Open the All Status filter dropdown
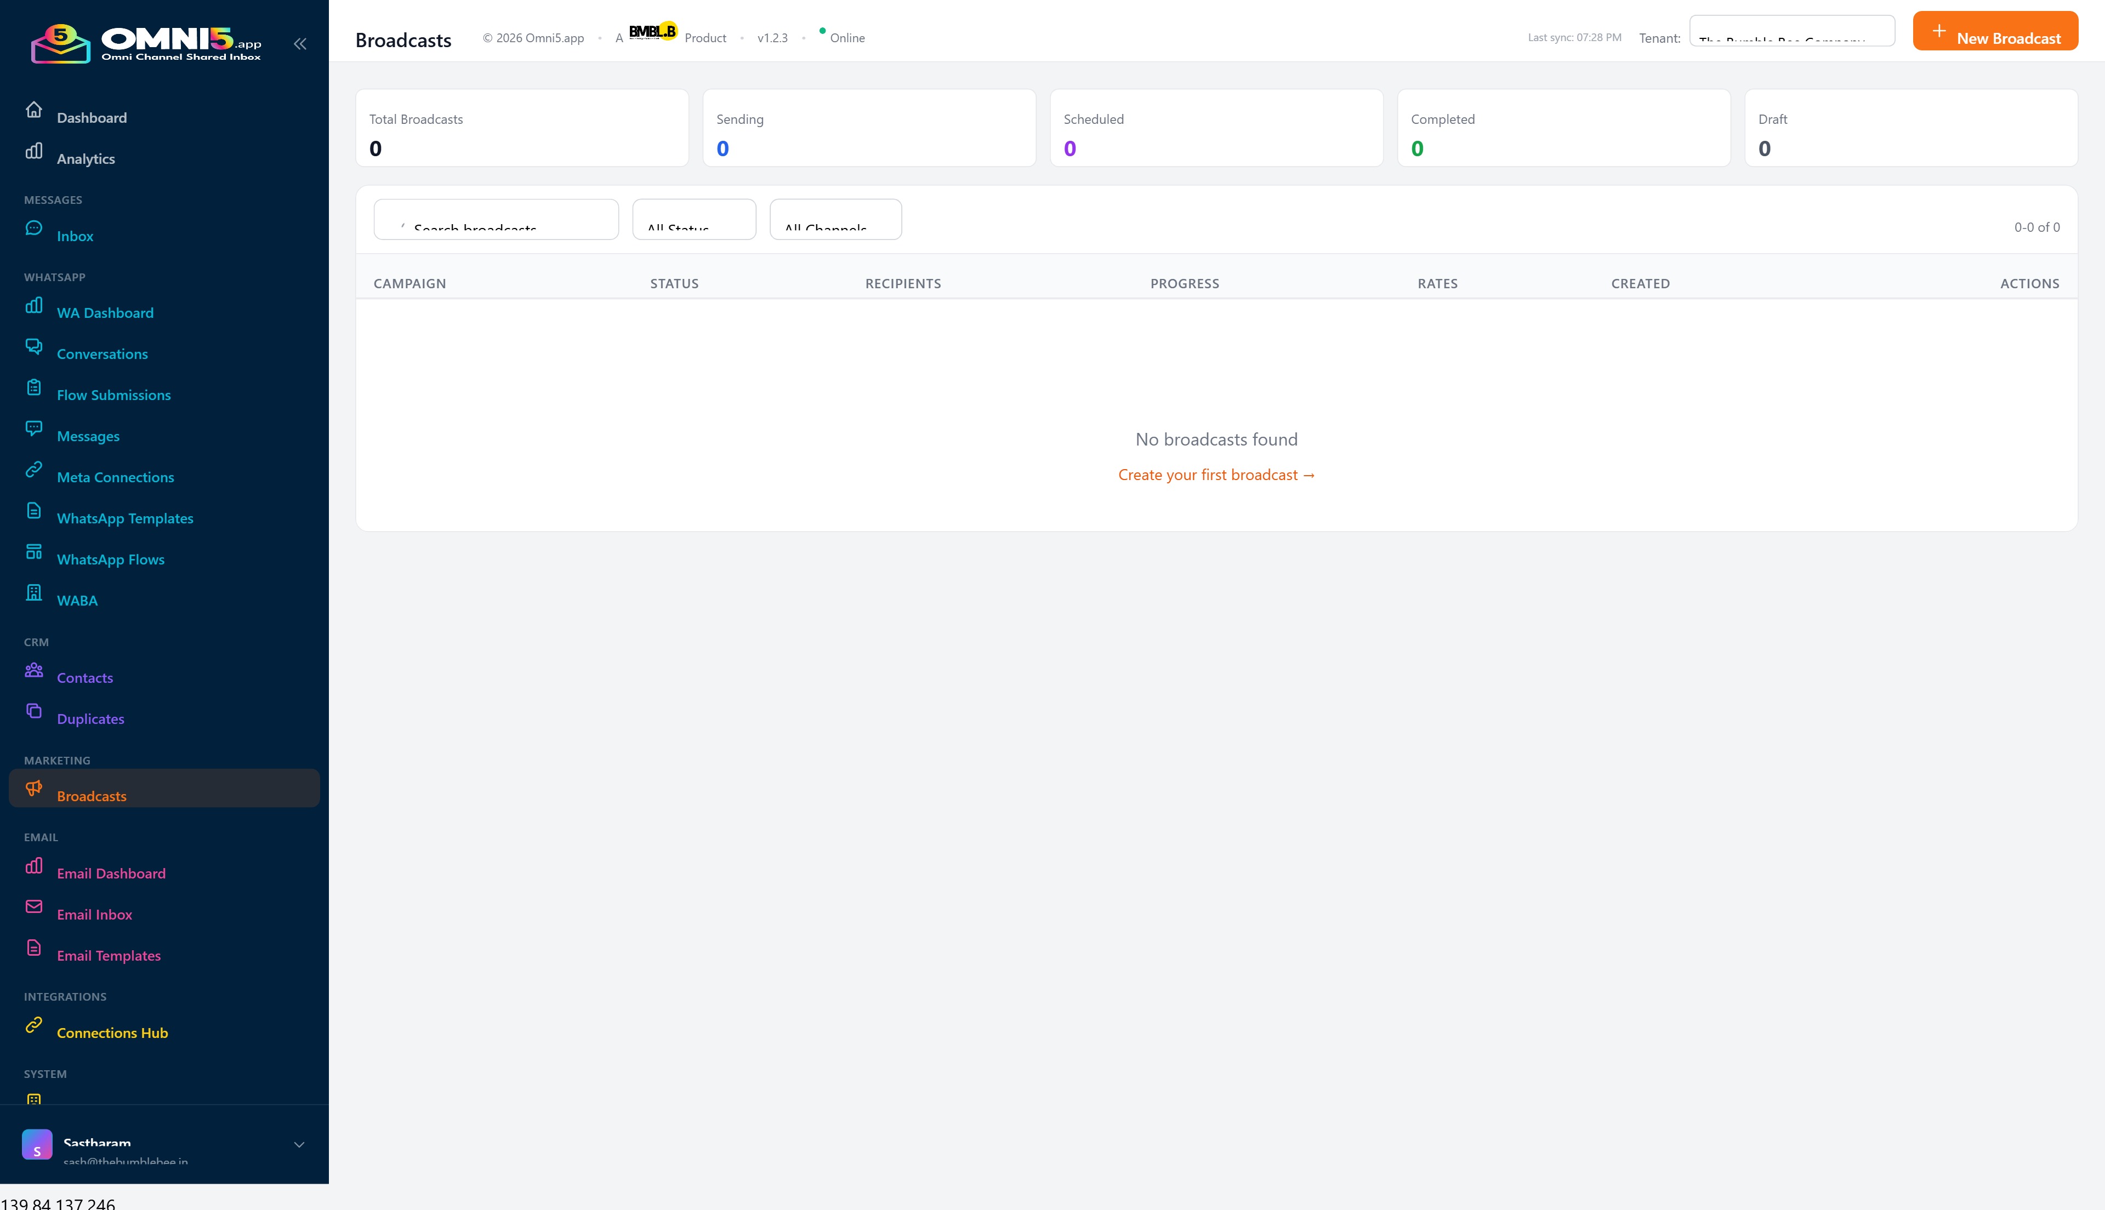Screen dimensions: 2105x1210 pyautogui.click(x=694, y=220)
